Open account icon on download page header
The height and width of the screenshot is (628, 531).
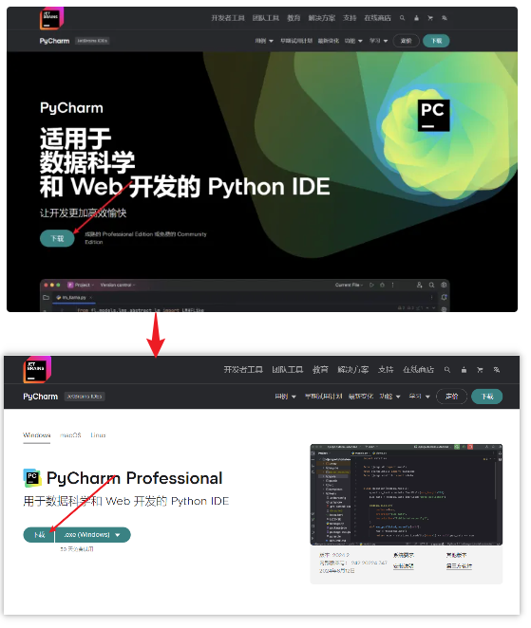464,370
